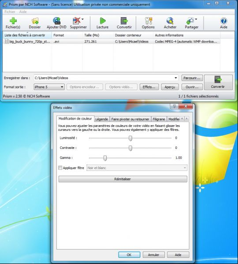Sort by the Taille (Mo) column header
The image size is (238, 264).
click(98, 35)
